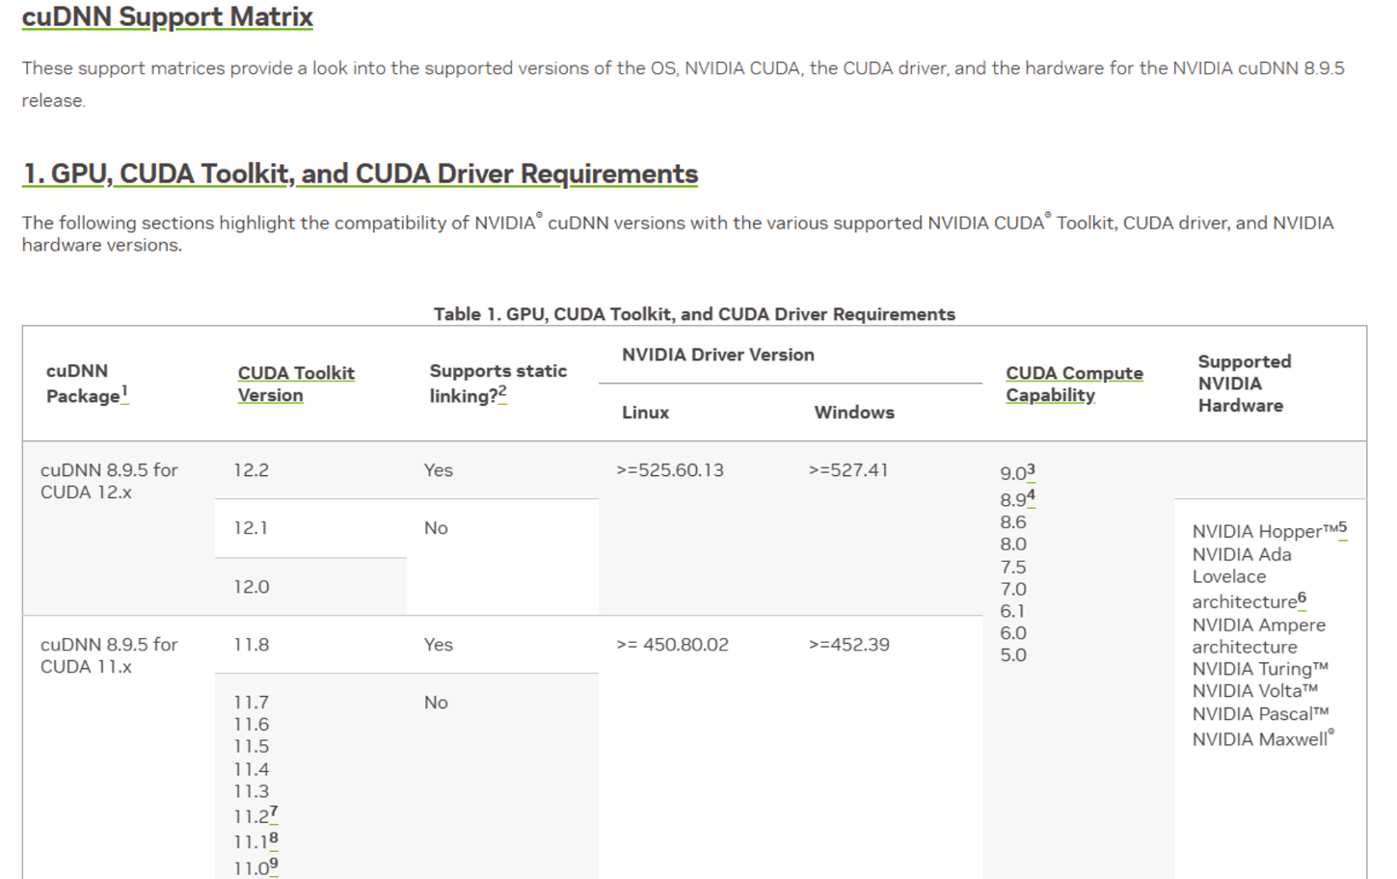Open footnote 4 next to 8.9
The image size is (1397, 879).
click(1031, 495)
